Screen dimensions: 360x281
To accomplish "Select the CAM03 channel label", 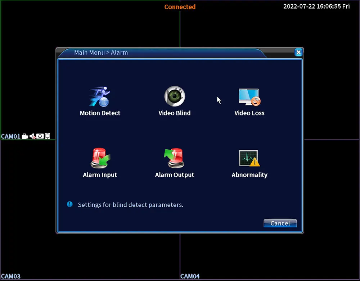I will pos(10,276).
